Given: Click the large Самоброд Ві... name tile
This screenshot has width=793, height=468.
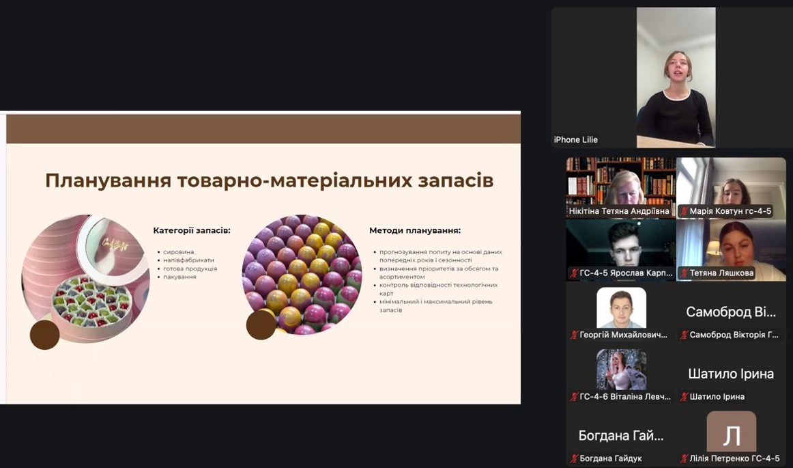Looking at the screenshot, I should (731, 312).
